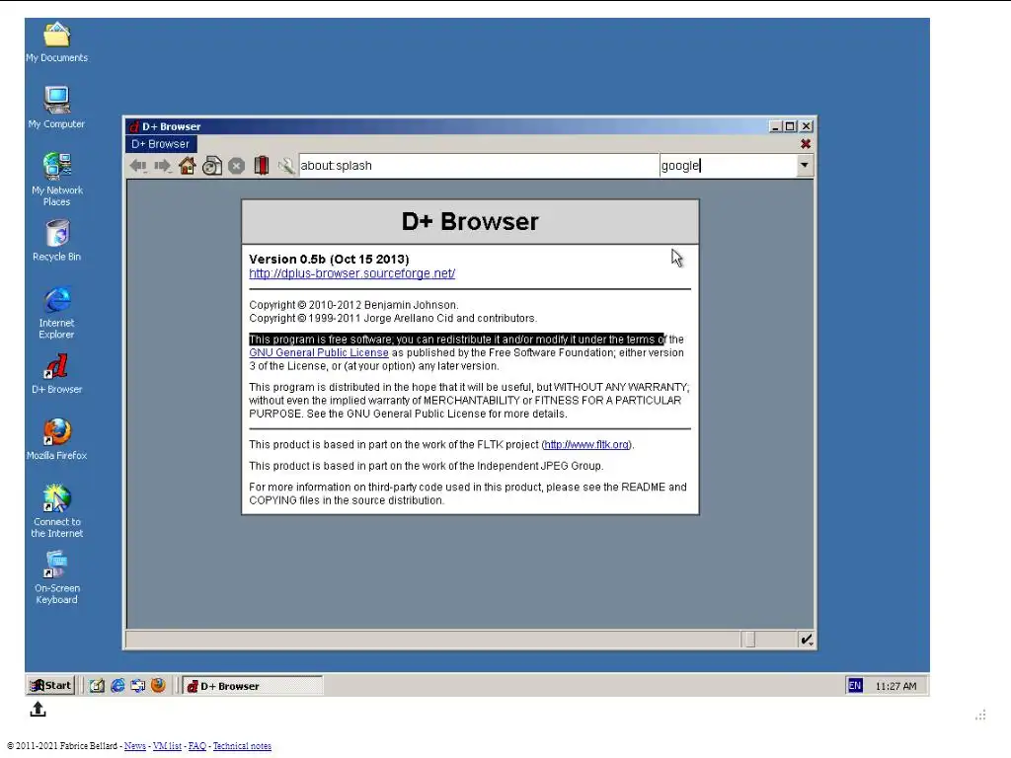Click D+ Browser taskbar button
Screen dimensions: 1011x758
pyautogui.click(x=252, y=686)
